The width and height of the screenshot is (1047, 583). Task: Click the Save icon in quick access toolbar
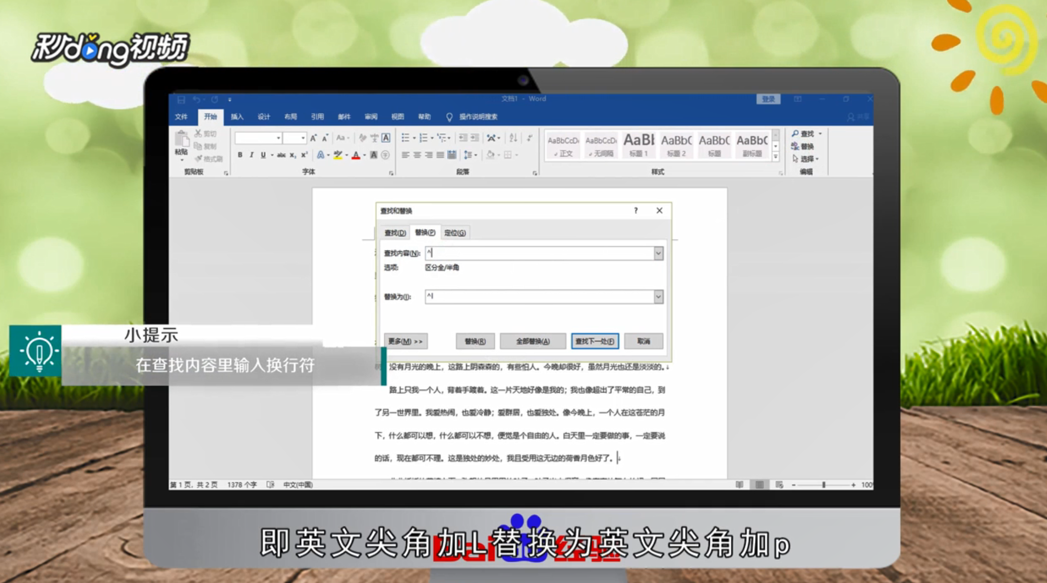[181, 100]
